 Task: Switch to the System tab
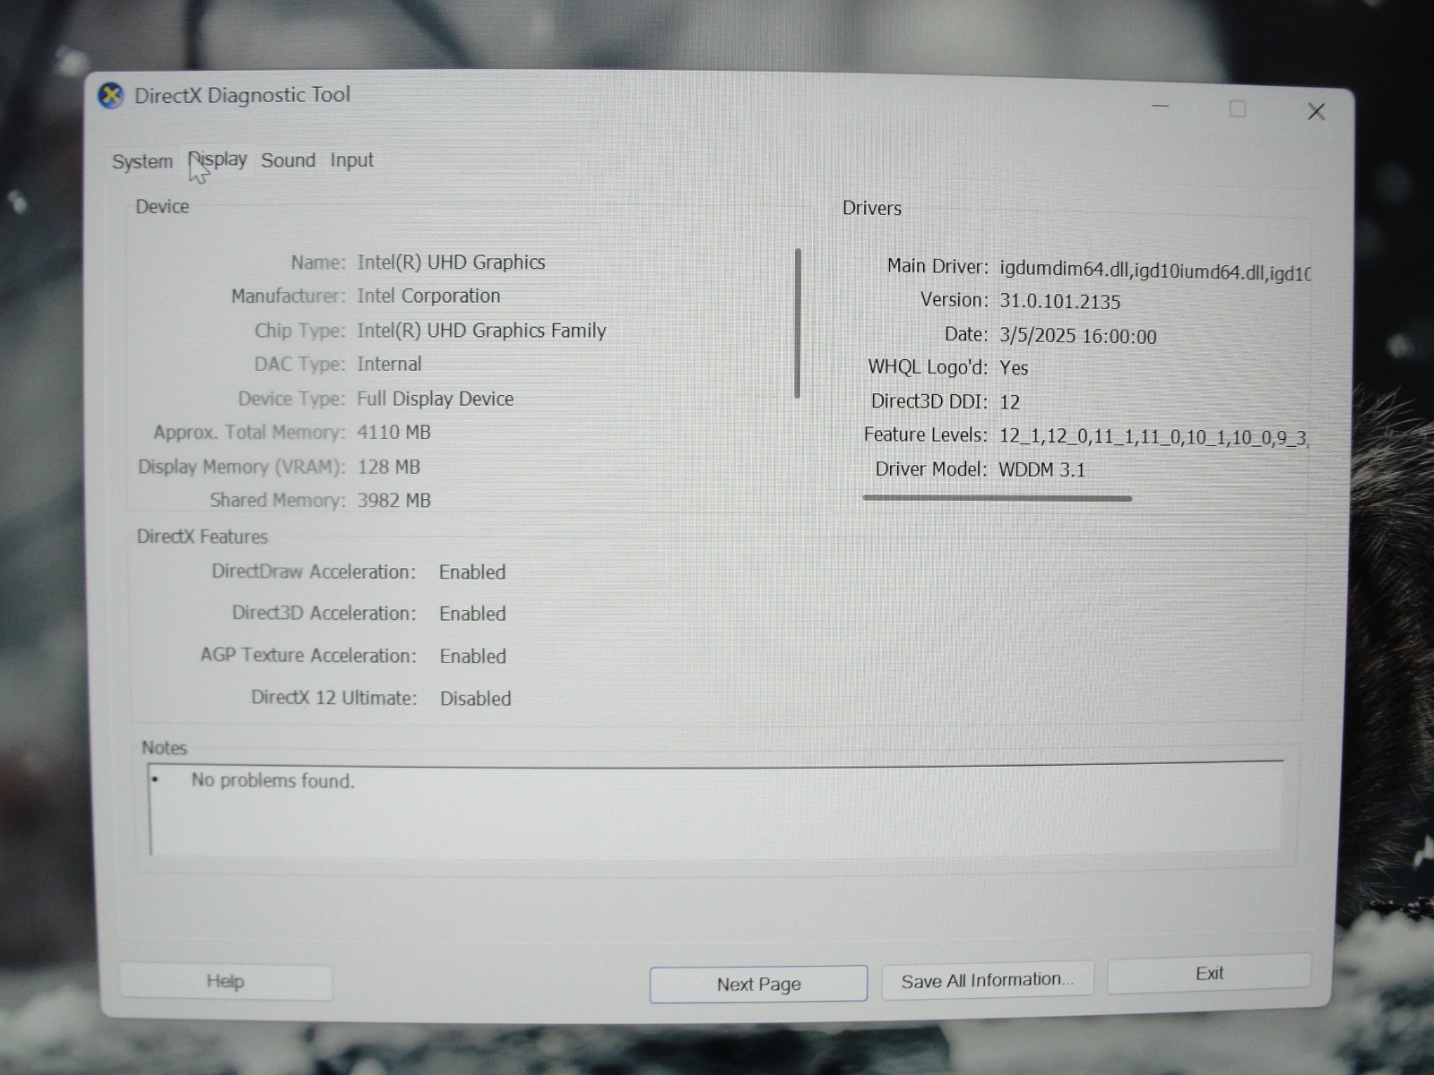[x=143, y=161]
